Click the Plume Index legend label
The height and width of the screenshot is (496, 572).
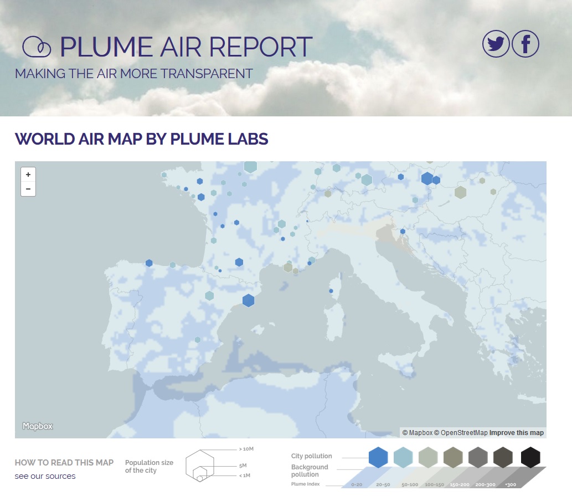click(x=305, y=484)
